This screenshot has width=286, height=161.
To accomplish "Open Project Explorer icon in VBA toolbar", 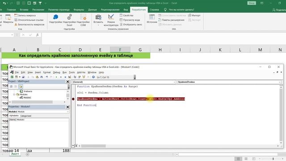I will click(75, 77).
